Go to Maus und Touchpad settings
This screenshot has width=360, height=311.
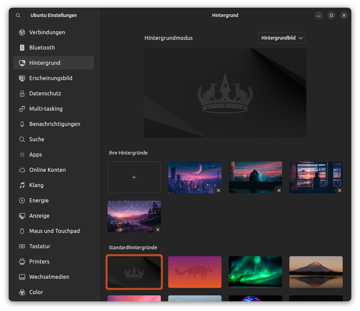(54, 231)
